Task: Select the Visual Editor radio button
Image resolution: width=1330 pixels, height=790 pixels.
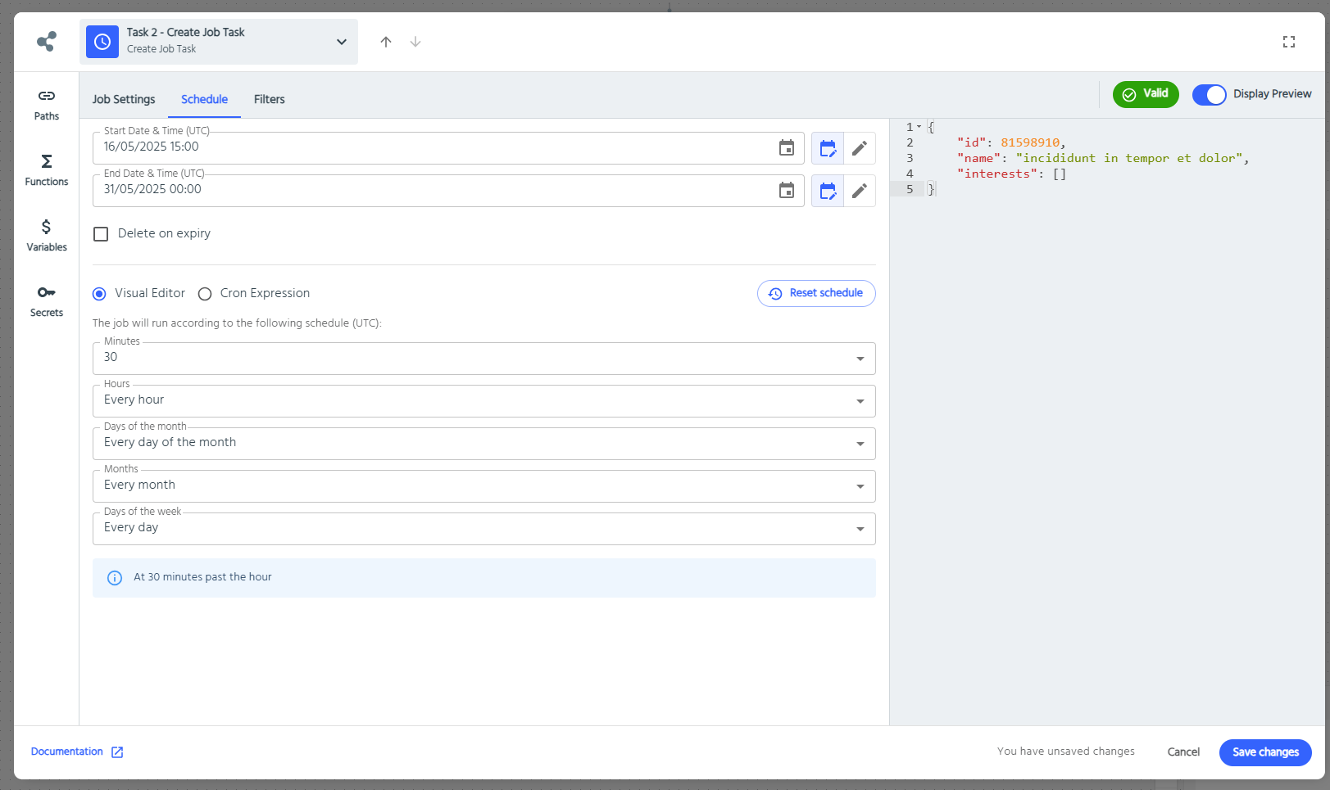Action: [99, 294]
